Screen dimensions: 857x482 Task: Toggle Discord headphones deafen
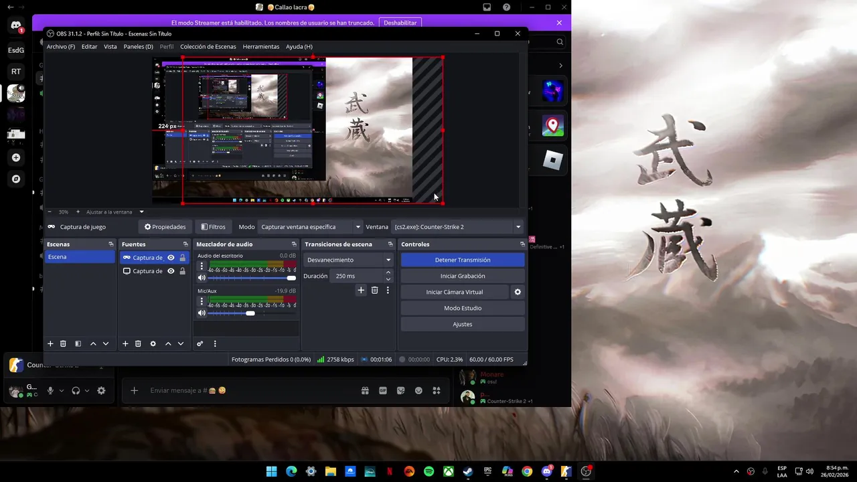76,390
